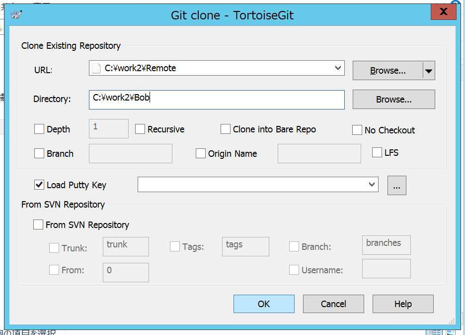This screenshot has height=335, width=465.
Task: Tick the No Checkout checkbox
Action: [357, 130]
